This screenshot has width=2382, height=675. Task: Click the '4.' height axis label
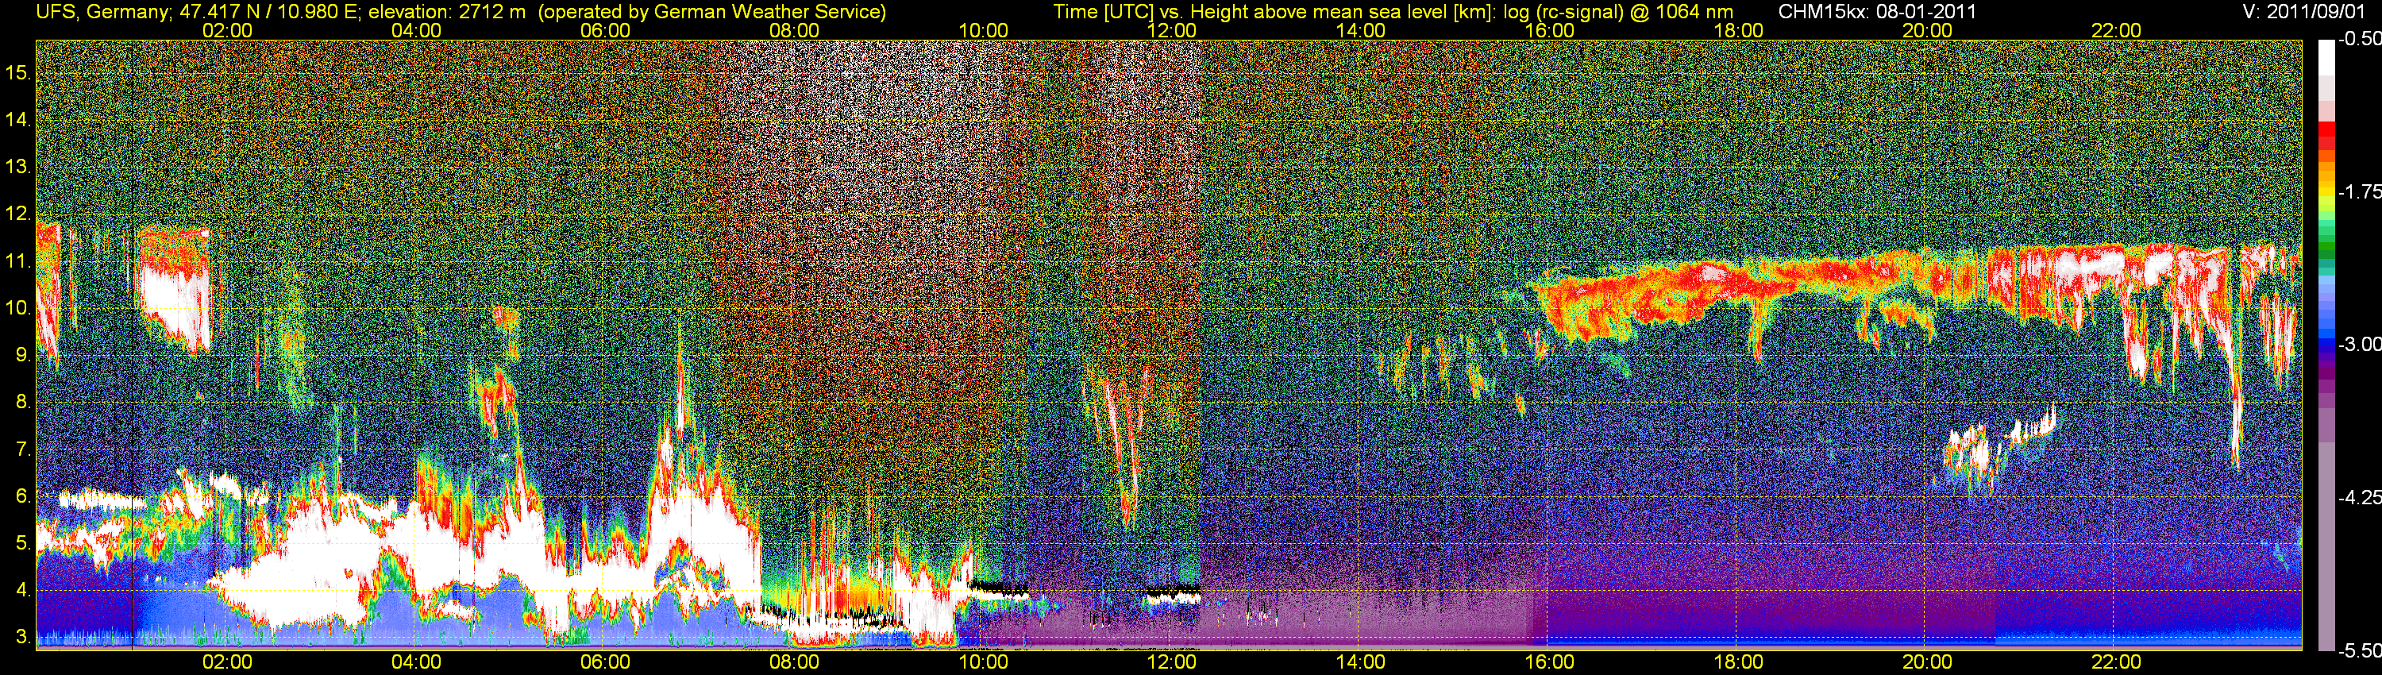click(24, 590)
